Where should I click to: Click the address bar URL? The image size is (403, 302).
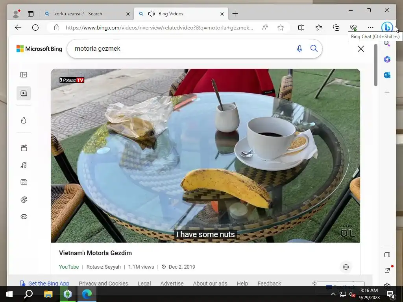point(159,28)
